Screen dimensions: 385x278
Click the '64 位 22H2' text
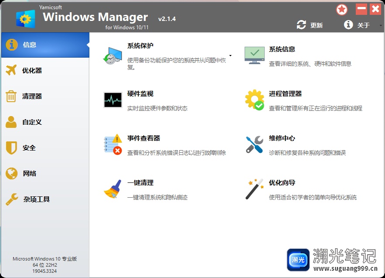pos(44,265)
